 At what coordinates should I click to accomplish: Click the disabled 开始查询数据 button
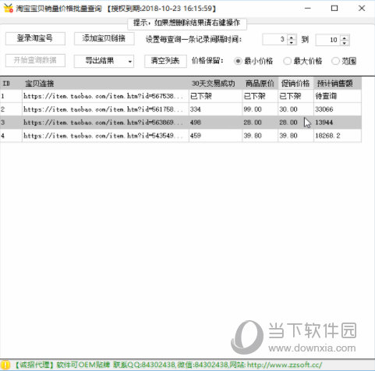(35, 61)
